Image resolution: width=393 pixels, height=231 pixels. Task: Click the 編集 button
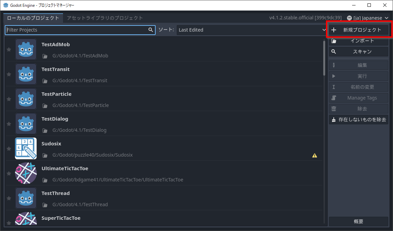tap(359, 65)
